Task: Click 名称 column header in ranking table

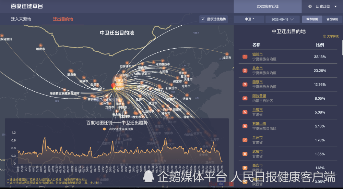Action: click(256, 45)
